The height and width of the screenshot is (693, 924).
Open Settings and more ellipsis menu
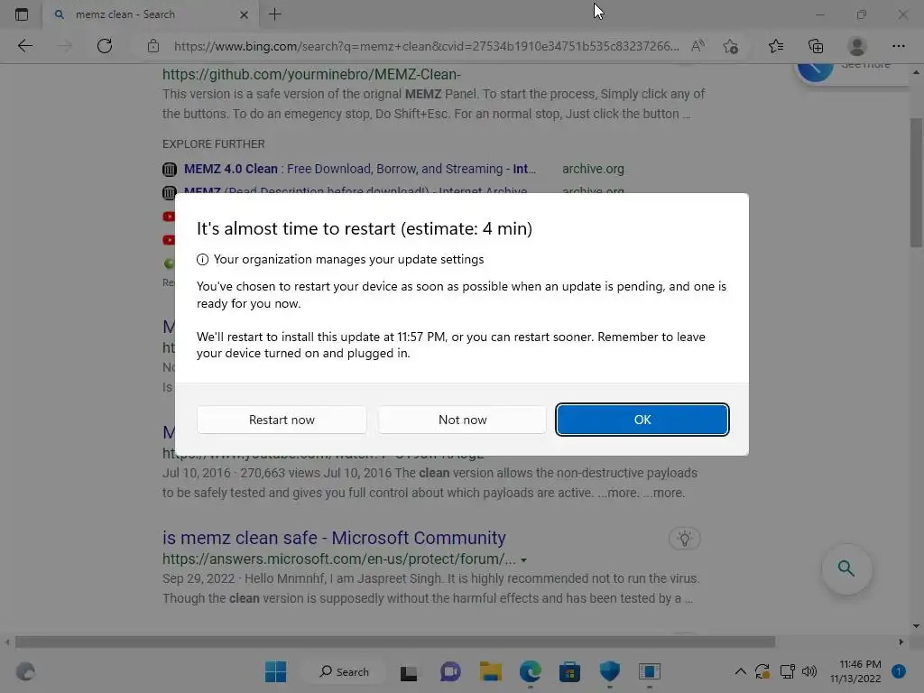coord(898,46)
